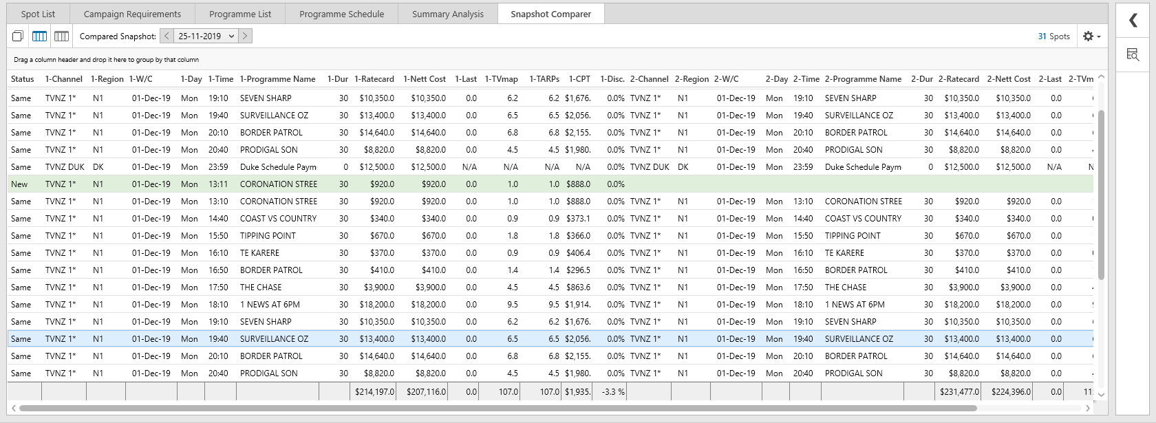Sort by the 1-TVmap column header
This screenshot has height=423, width=1156.
coord(502,79)
